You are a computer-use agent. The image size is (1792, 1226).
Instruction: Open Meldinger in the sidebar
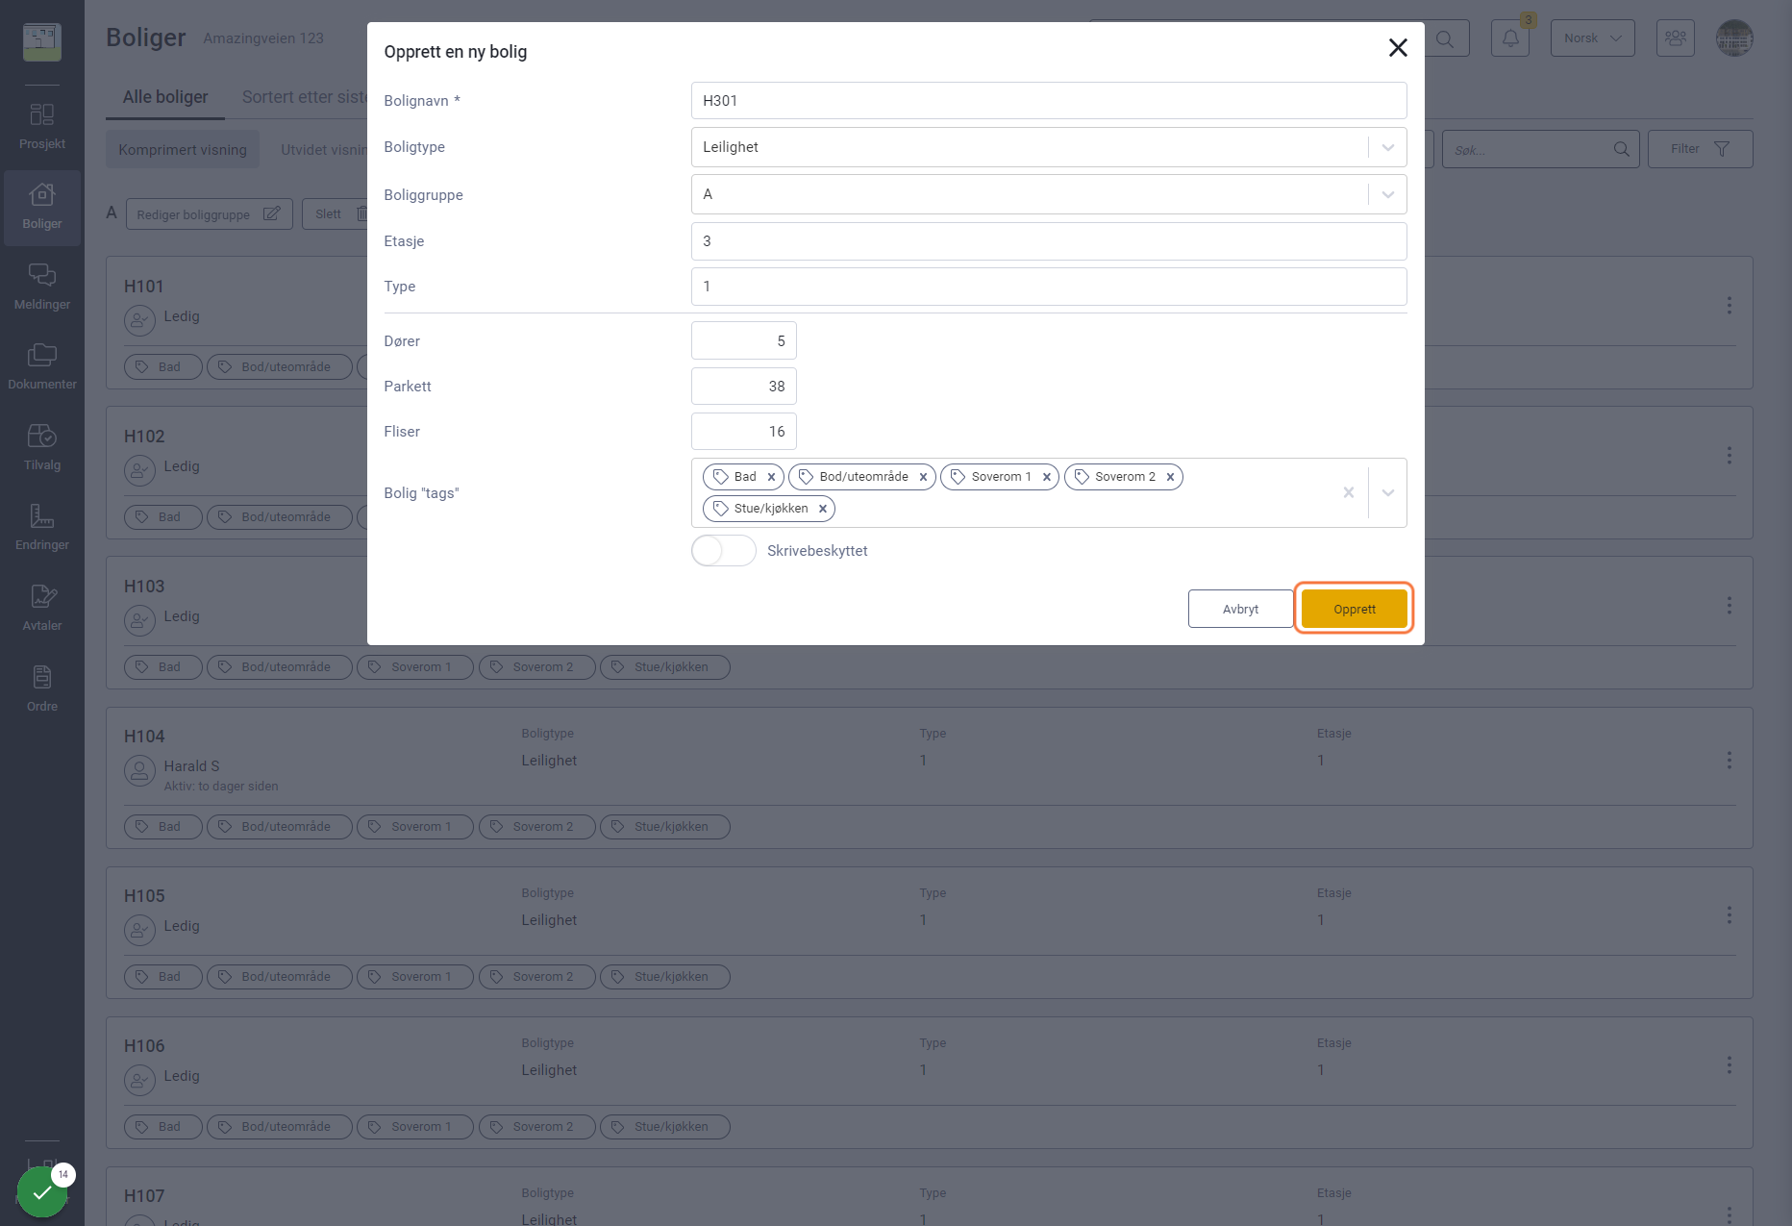[x=42, y=288]
